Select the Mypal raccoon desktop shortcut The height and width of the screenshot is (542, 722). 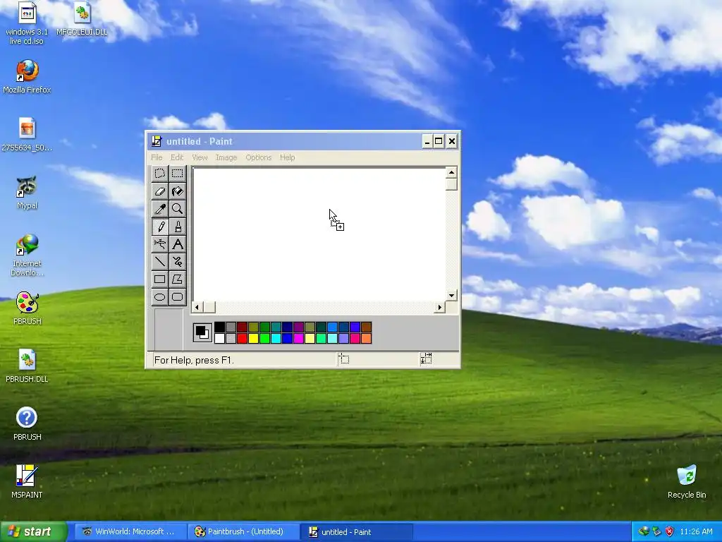[27, 192]
